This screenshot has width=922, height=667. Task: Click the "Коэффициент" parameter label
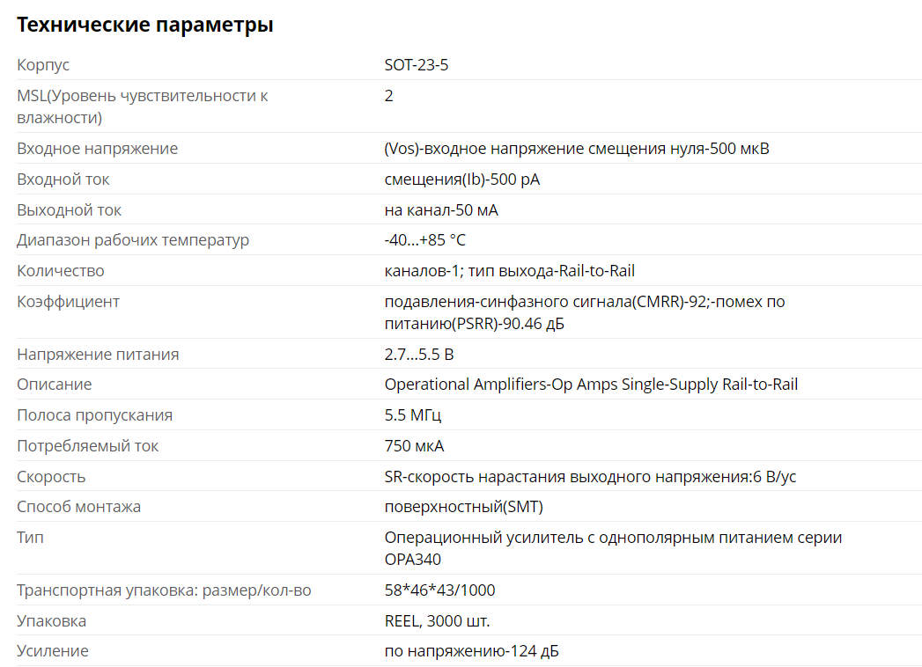(x=68, y=302)
